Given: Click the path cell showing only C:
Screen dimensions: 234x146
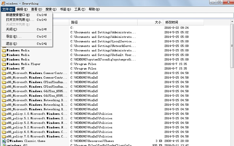Looking at the screenshot, I should tap(72, 28).
